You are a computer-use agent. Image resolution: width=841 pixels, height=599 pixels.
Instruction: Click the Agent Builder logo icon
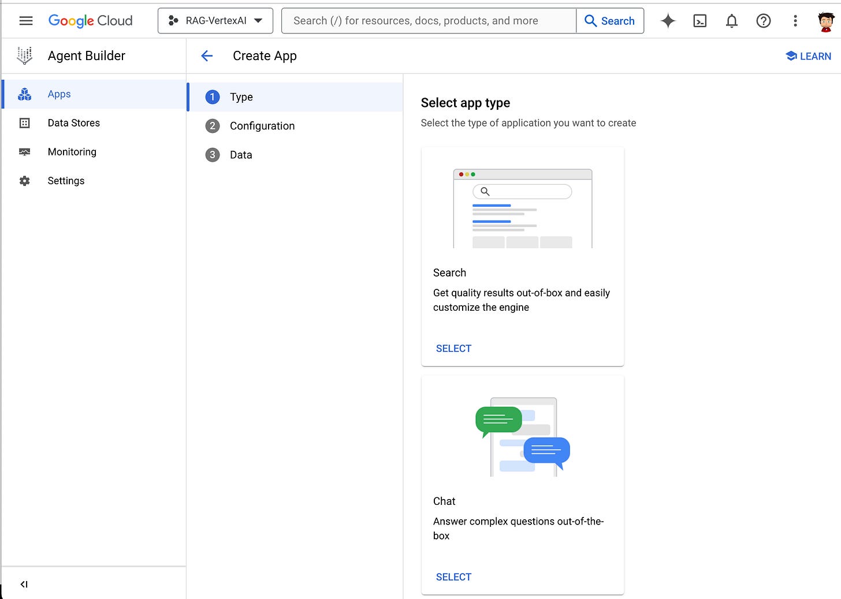25,55
